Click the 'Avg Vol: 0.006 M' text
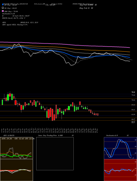 tap(88, 5)
